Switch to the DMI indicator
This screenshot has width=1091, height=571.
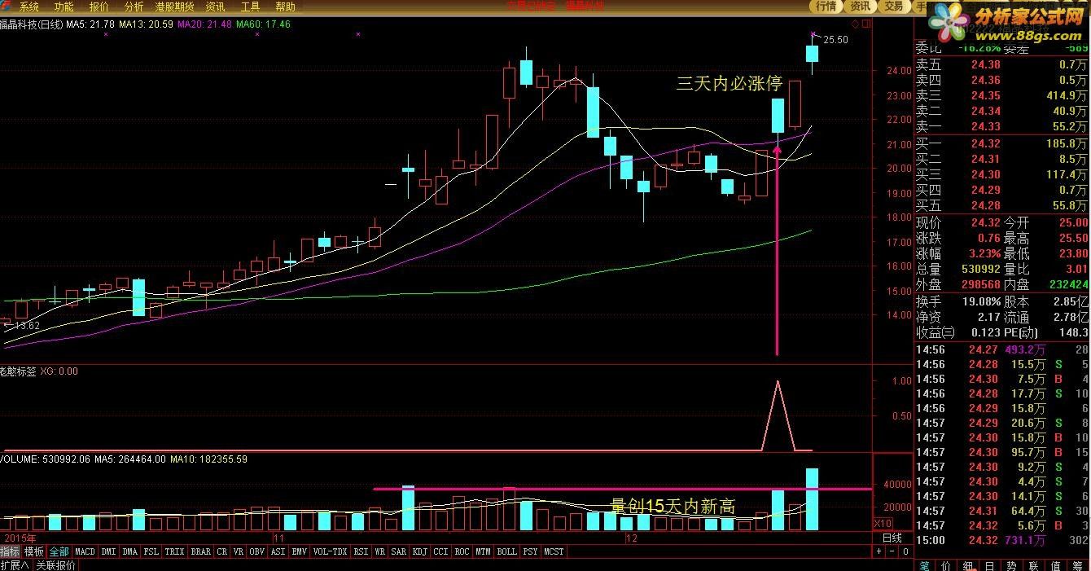point(108,551)
